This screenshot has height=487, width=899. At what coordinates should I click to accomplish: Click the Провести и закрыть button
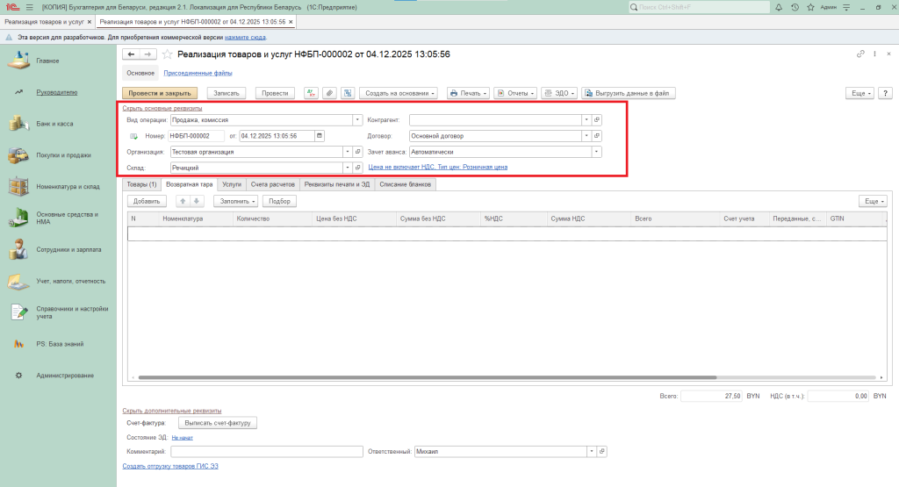[160, 93]
